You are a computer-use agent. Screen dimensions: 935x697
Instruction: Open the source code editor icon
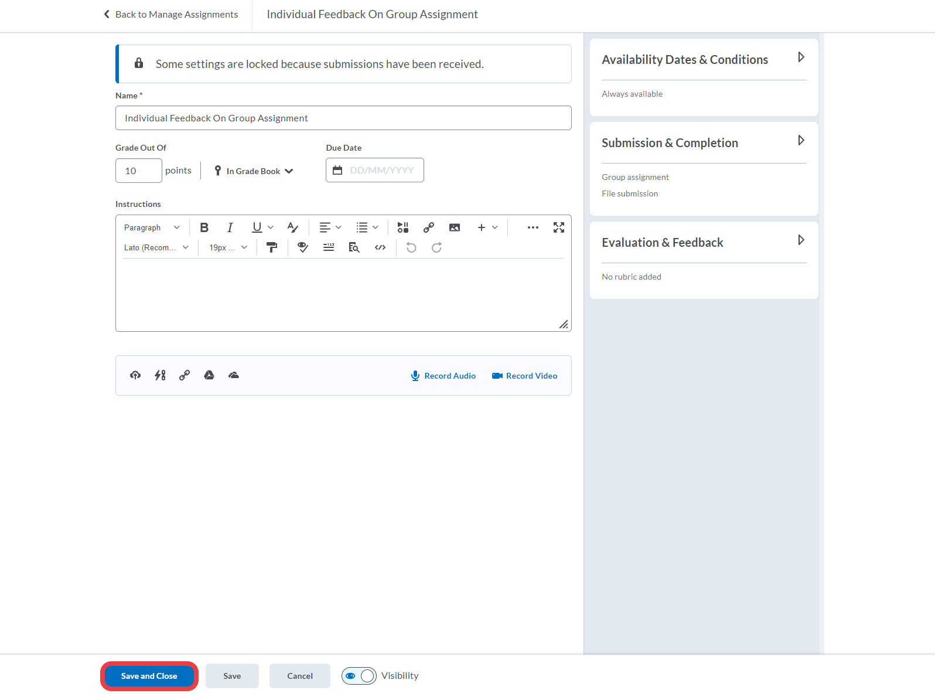[380, 247]
